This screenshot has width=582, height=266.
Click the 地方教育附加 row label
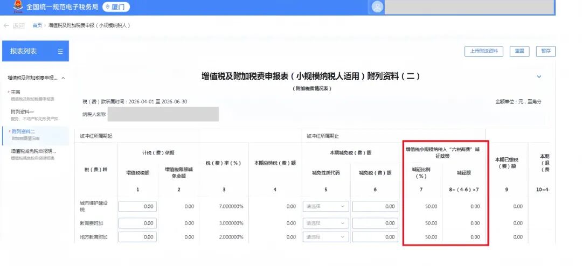point(94,237)
